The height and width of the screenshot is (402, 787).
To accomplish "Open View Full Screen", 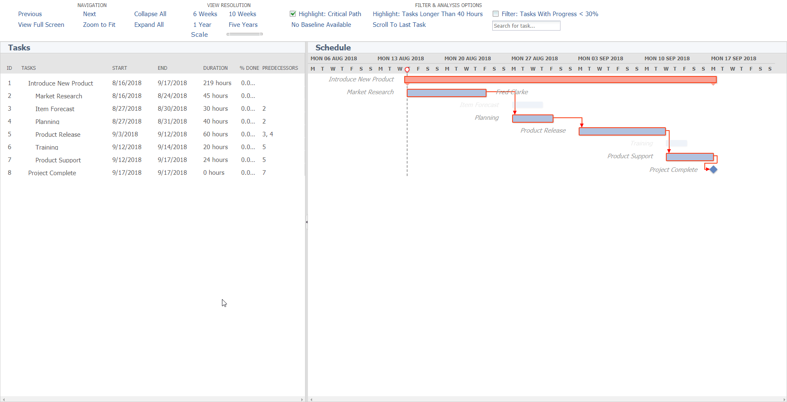I will click(x=41, y=24).
